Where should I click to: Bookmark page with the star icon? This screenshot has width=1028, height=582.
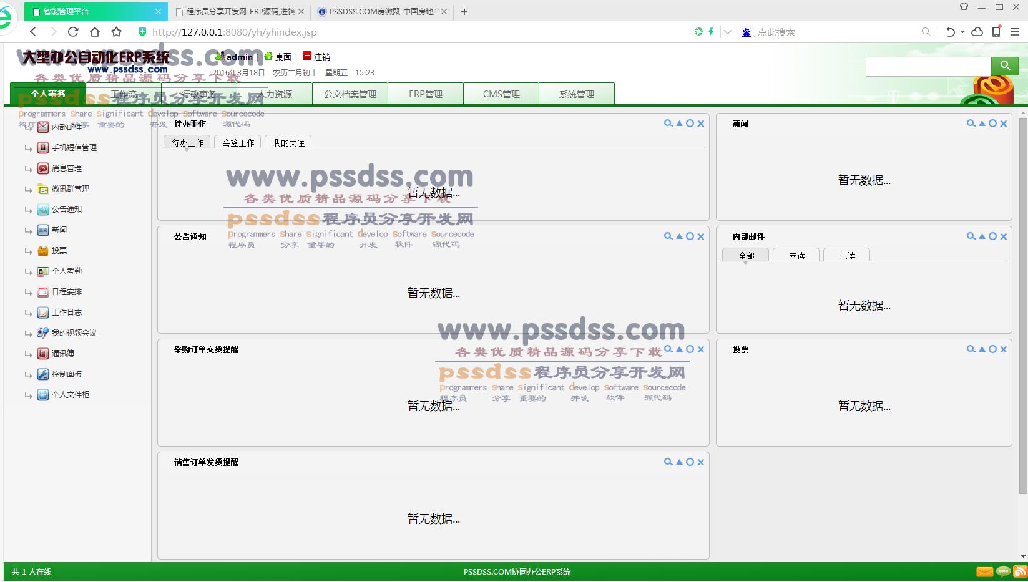(117, 32)
